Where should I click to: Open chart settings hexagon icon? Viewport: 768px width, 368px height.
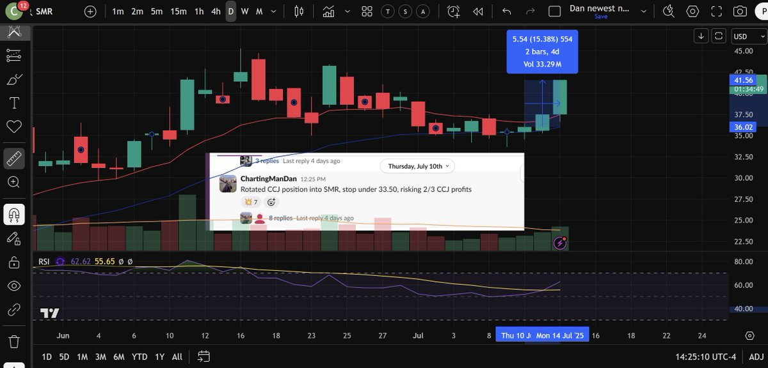tap(692, 11)
